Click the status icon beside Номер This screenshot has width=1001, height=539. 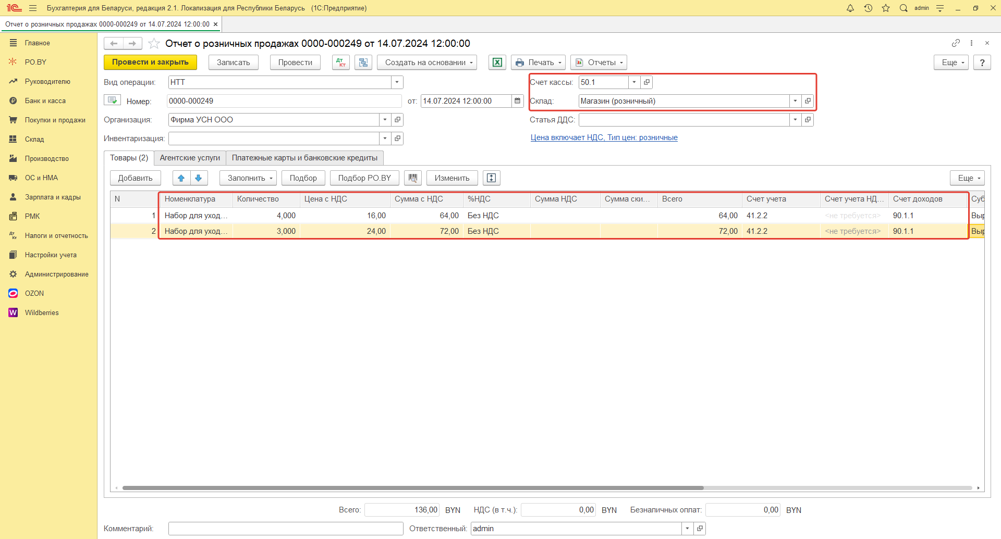coord(112,100)
